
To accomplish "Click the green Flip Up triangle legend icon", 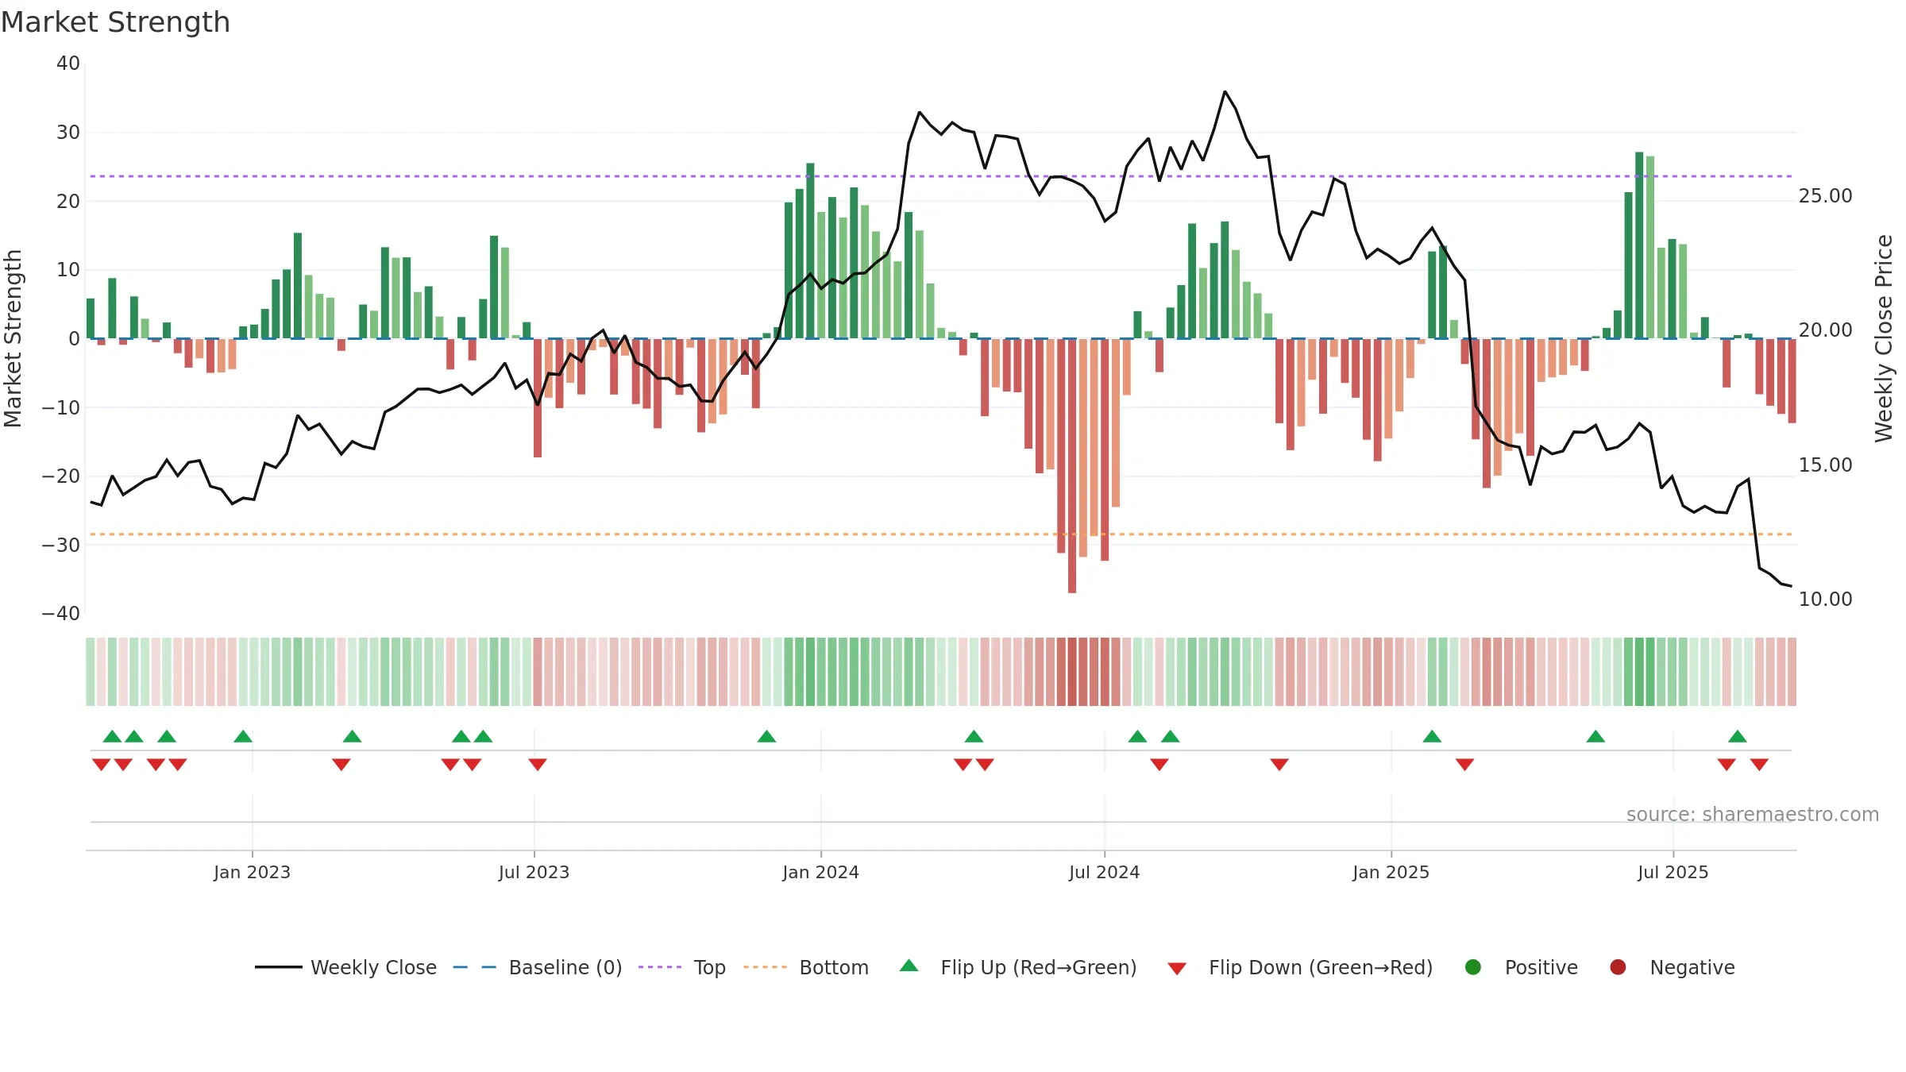I will [x=909, y=966].
